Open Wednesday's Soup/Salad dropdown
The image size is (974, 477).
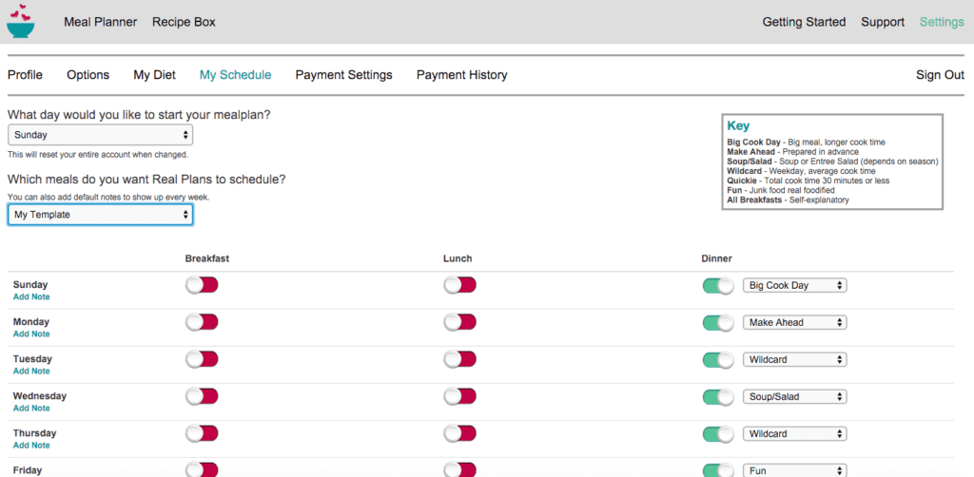(794, 396)
